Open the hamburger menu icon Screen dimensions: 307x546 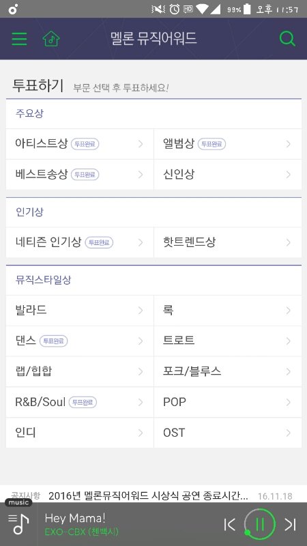[x=19, y=39]
